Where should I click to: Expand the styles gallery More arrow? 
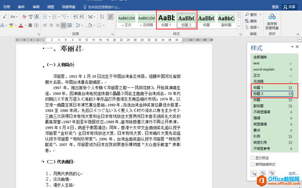point(239,26)
